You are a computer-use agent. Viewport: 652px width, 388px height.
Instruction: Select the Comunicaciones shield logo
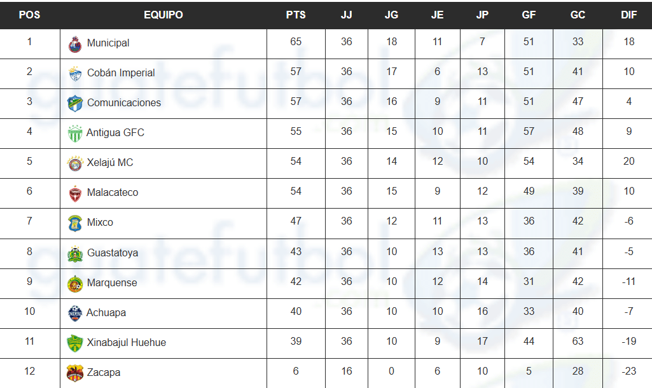[75, 104]
